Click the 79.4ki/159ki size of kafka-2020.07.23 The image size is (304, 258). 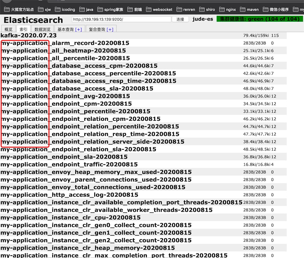click(256, 36)
